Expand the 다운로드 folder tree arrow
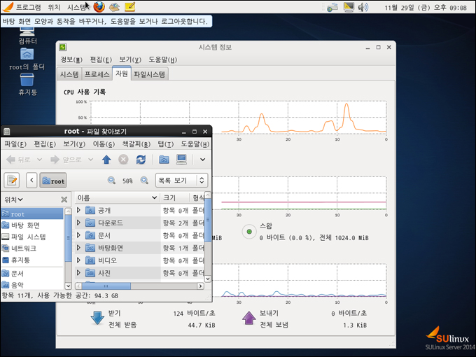 pyautogui.click(x=79, y=223)
